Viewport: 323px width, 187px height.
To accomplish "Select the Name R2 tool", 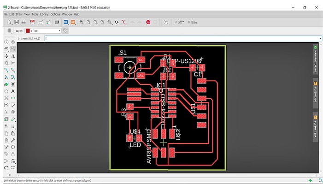I will (x=6, y=126).
